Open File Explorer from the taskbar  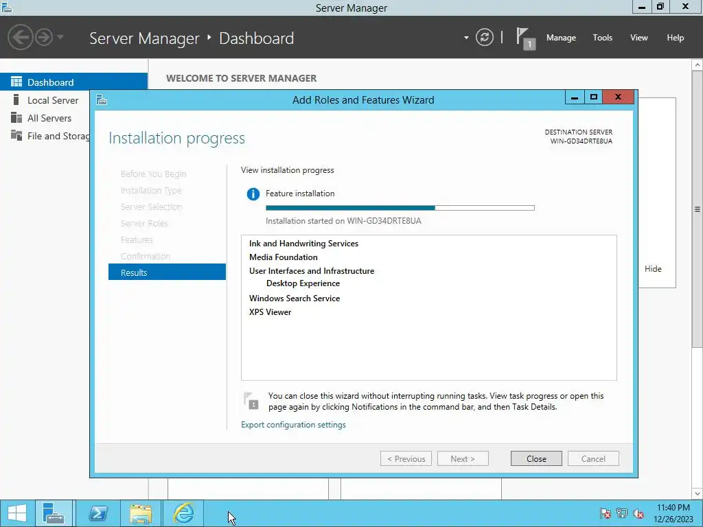141,513
